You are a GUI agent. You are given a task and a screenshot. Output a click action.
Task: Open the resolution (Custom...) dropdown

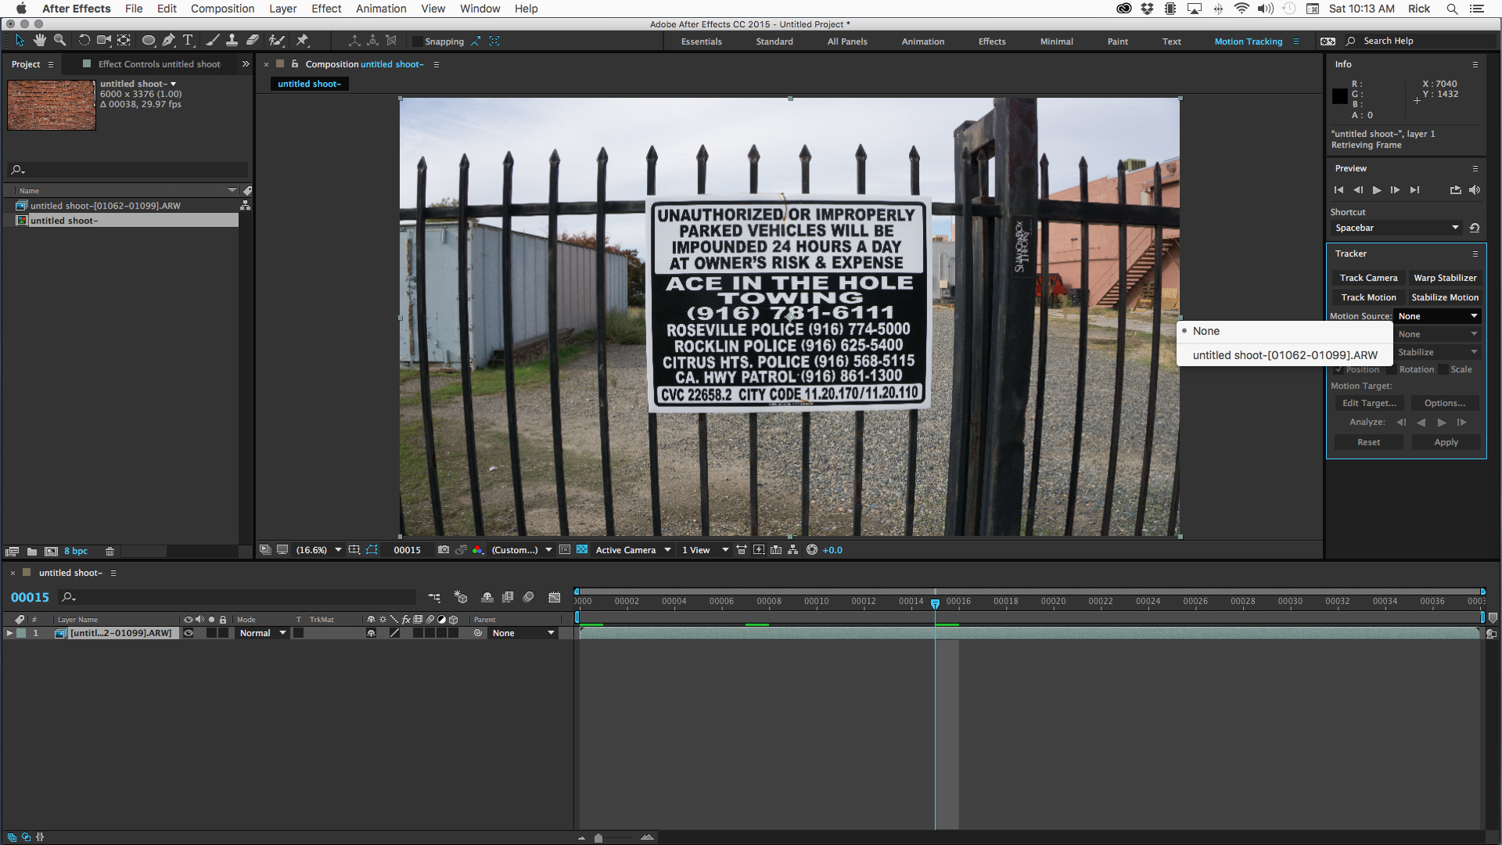(x=521, y=550)
